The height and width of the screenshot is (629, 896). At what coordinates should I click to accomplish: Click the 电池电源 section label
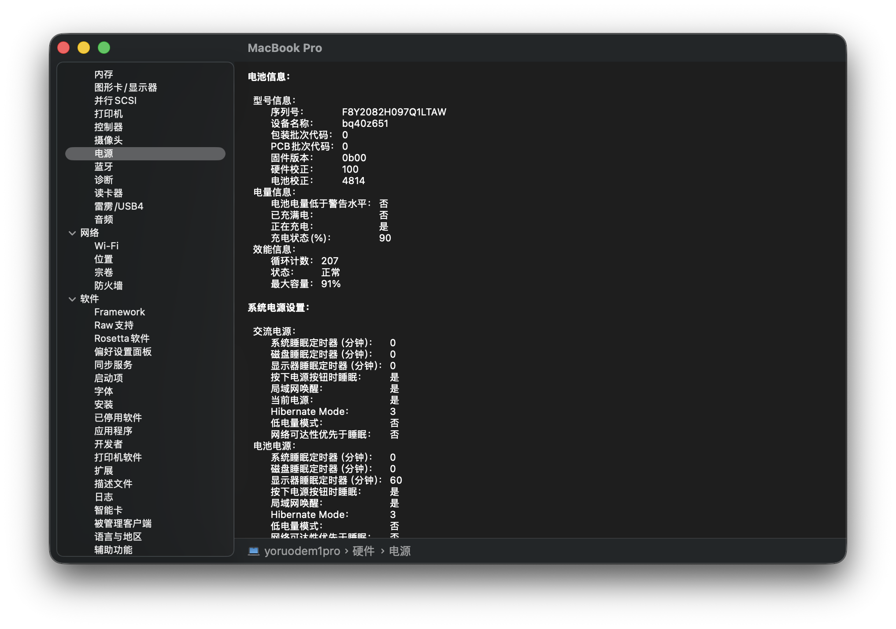point(274,446)
